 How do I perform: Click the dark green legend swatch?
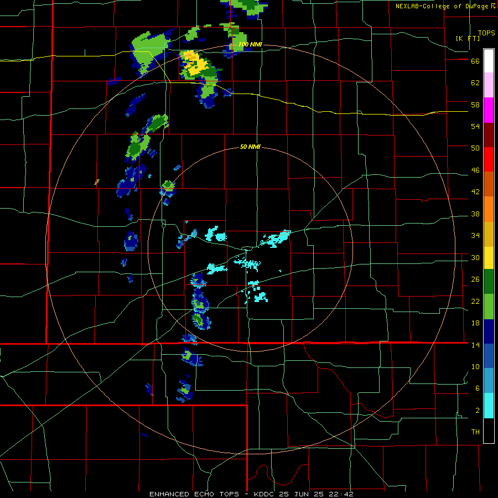click(489, 282)
